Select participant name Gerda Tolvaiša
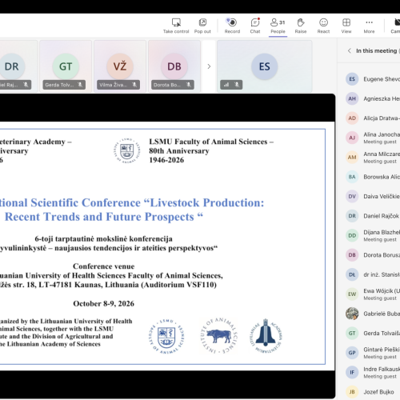Screen dimensions: 400x400 pyautogui.click(x=382, y=334)
